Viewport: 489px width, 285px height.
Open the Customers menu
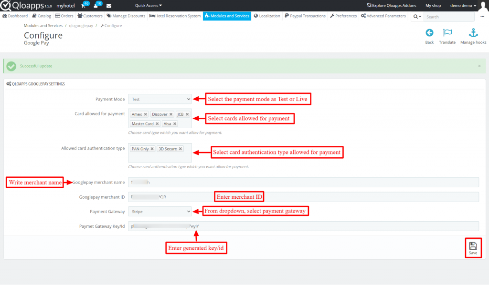90,16
